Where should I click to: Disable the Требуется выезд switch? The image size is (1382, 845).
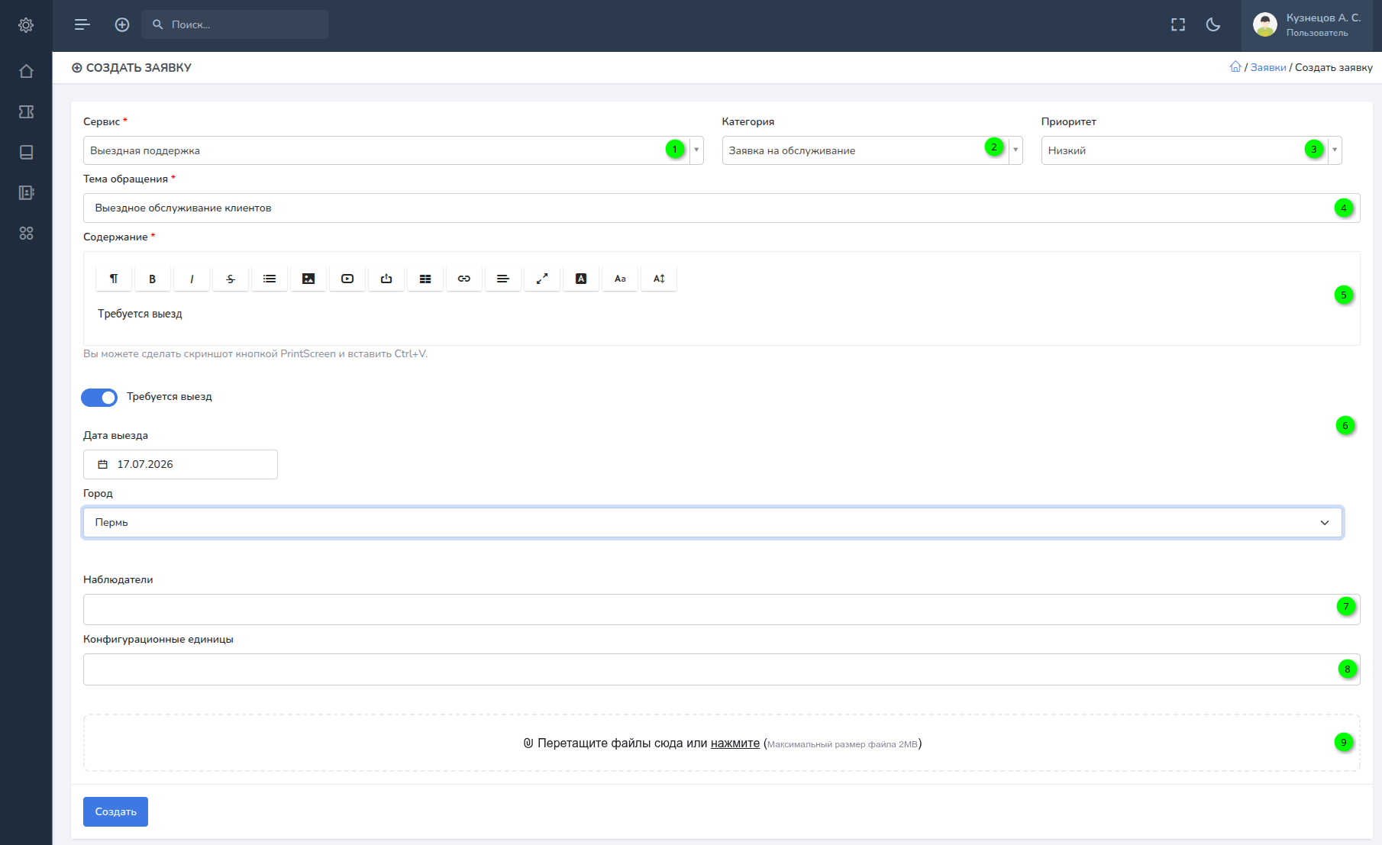tap(99, 397)
